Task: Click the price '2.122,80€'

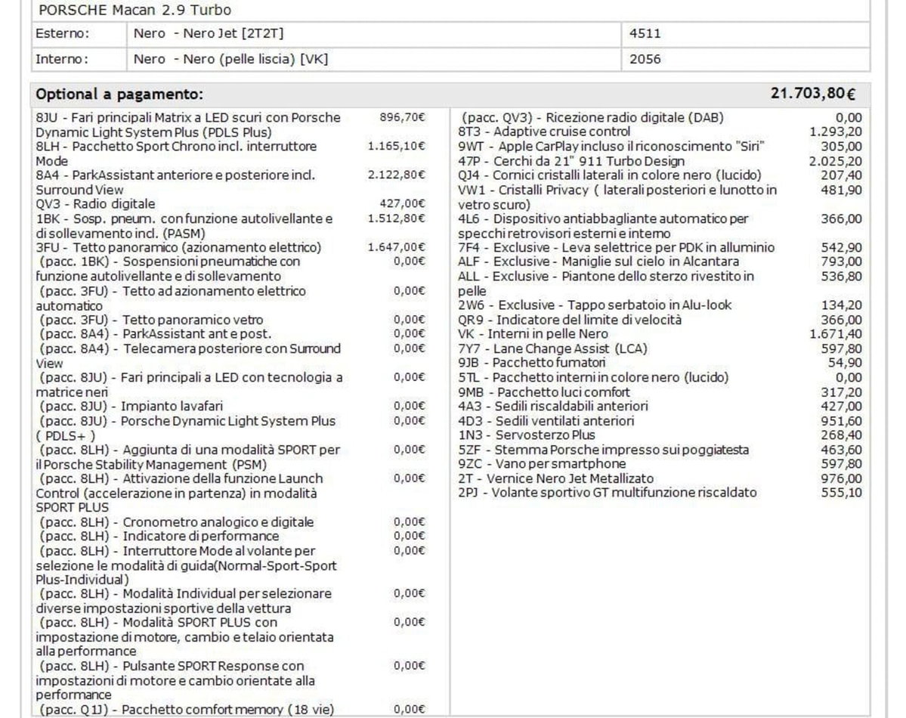Action: [397, 175]
